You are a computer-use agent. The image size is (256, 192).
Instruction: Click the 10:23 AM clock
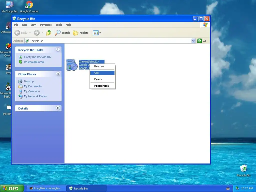coord(247,188)
